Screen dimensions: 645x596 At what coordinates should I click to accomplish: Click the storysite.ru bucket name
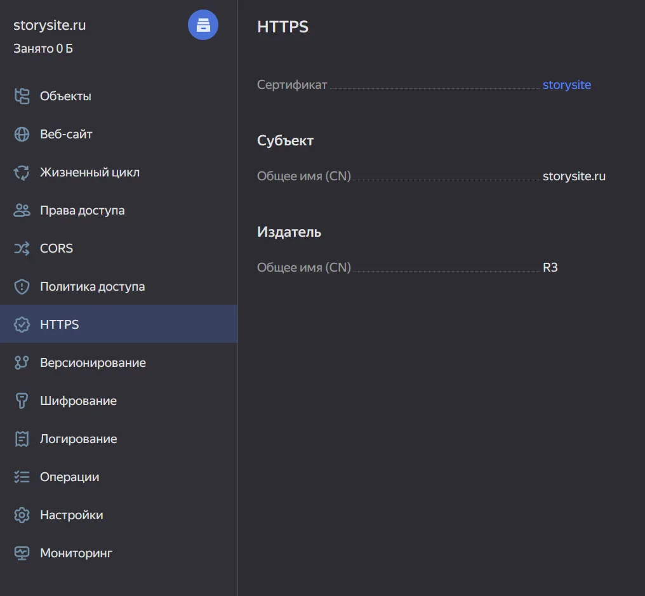(50, 25)
